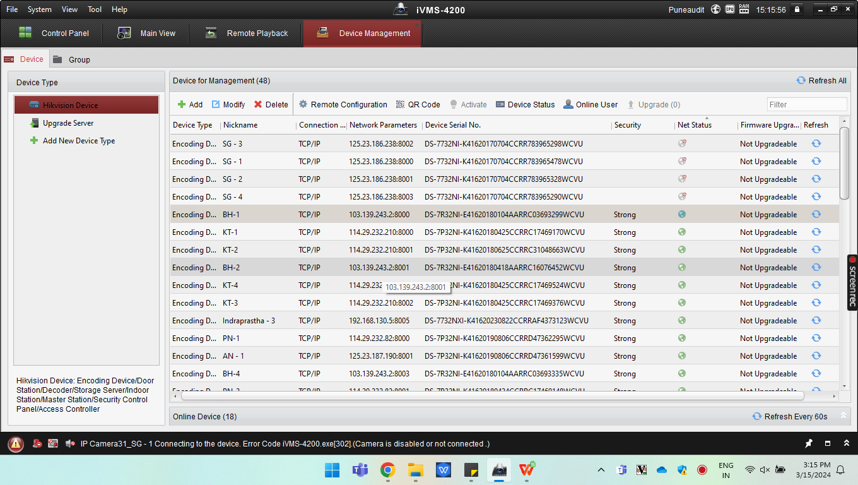This screenshot has height=485, width=858.
Task: Click online net status icon for KT-2
Action: click(682, 249)
